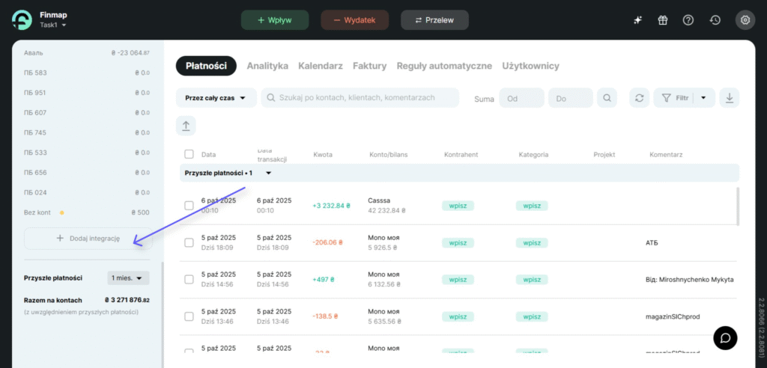Open the gift box icon
This screenshot has height=368, width=767.
pos(663,20)
